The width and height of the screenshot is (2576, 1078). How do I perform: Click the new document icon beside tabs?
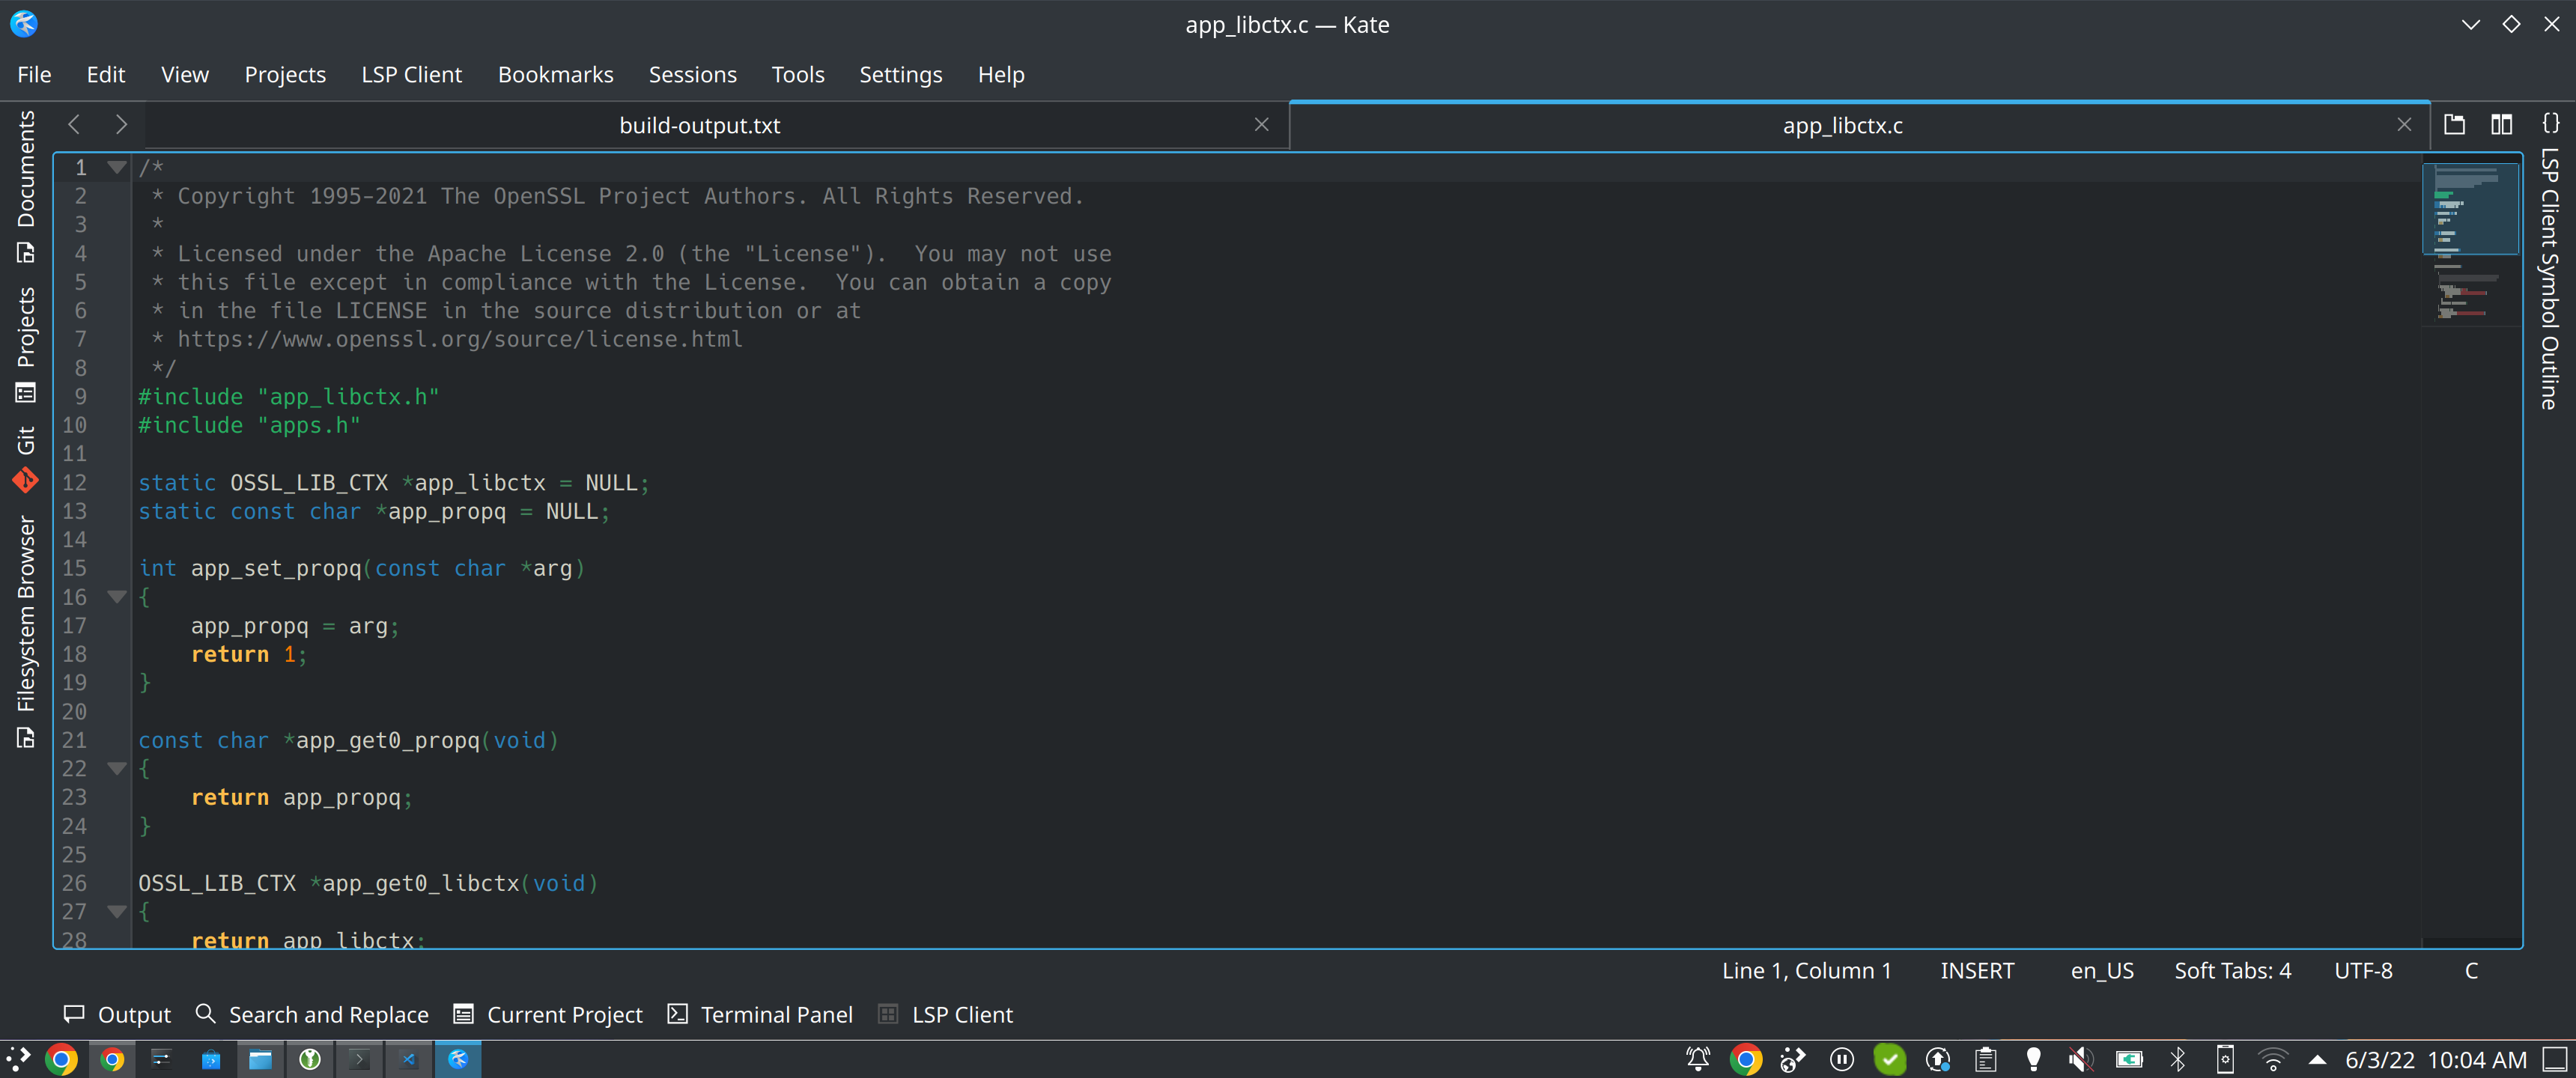point(2453,125)
